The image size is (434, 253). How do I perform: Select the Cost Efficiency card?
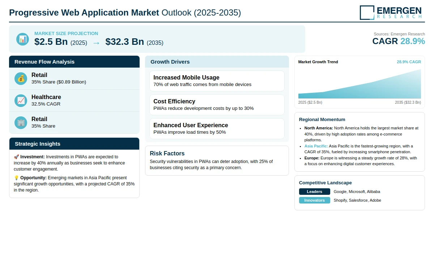[x=217, y=105]
